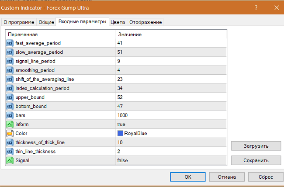Select bottom_bound value 47

tap(120, 106)
